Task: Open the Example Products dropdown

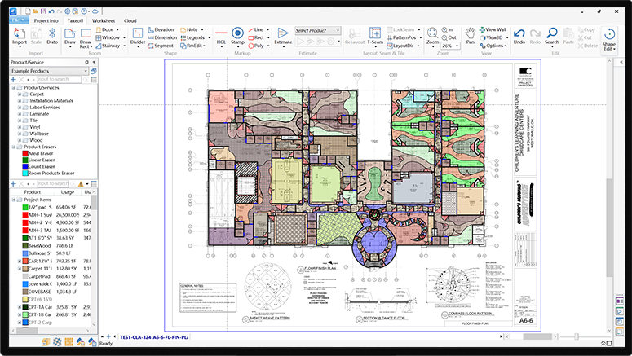Action: (86, 72)
